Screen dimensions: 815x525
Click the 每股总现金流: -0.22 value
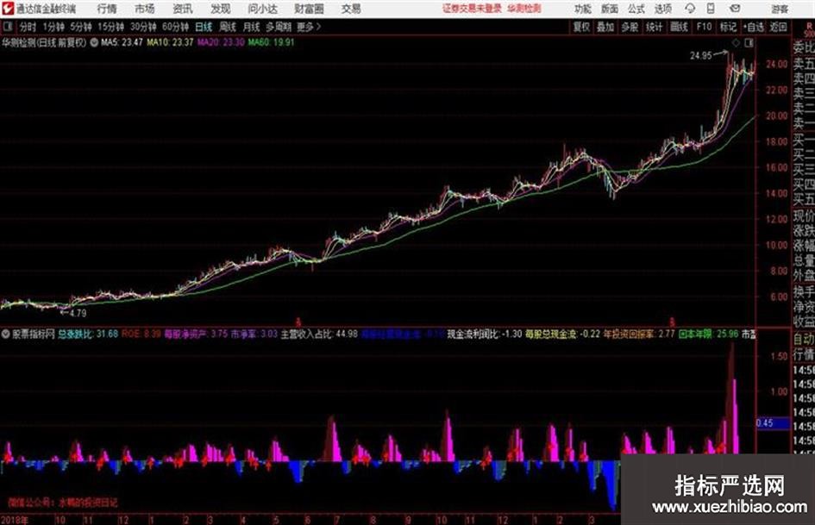[562, 334]
